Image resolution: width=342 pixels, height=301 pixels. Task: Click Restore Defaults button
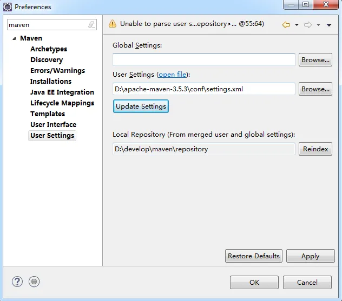[254, 256]
